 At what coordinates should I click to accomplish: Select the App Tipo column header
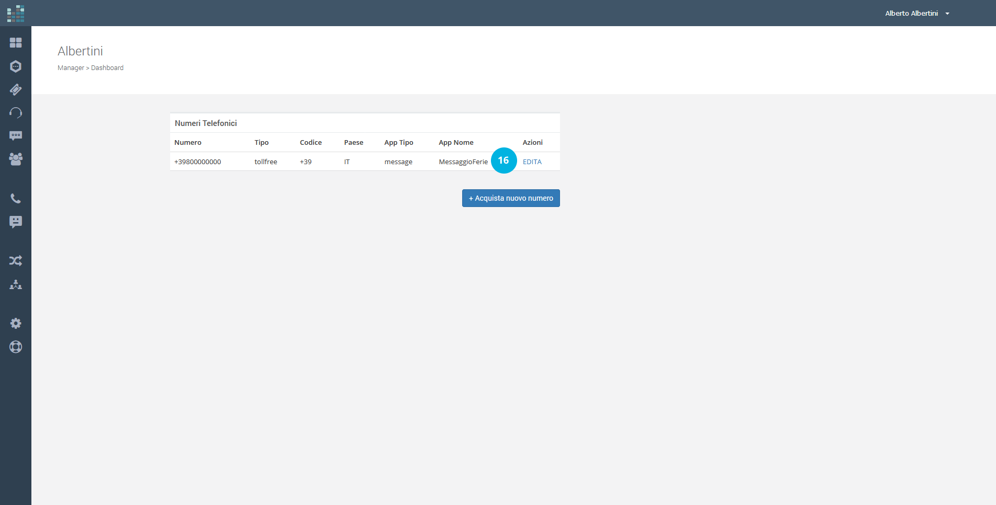point(399,142)
